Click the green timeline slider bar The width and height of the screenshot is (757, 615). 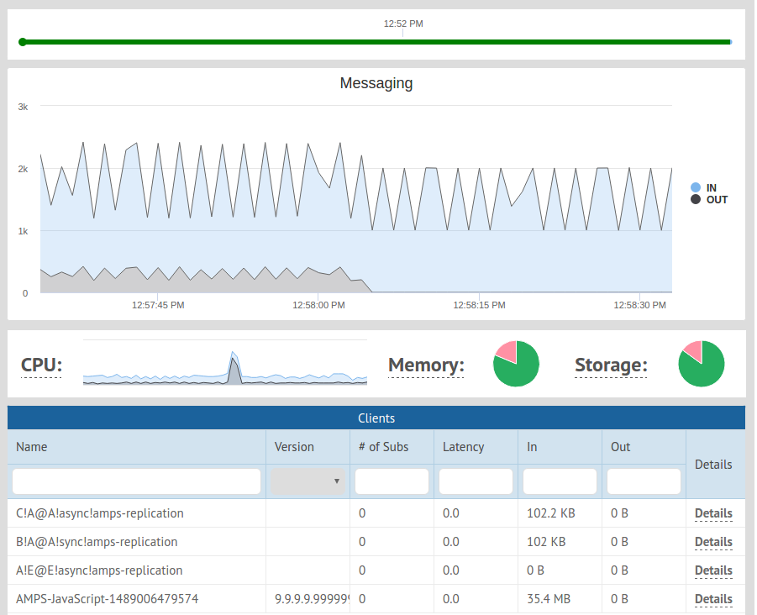[376, 41]
